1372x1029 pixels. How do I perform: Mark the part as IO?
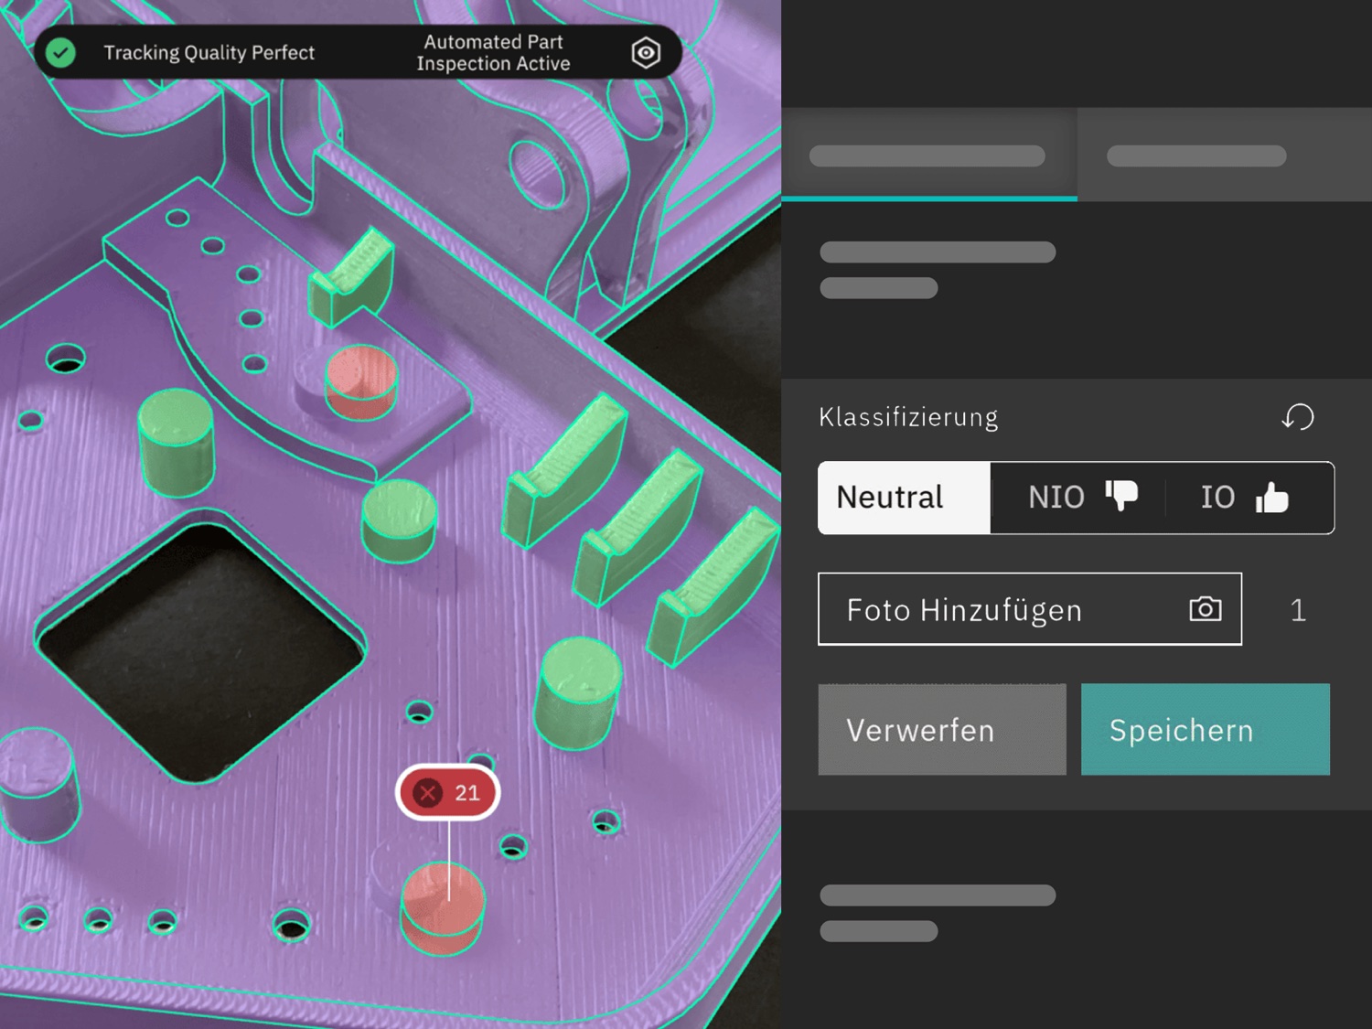[x=1249, y=498]
